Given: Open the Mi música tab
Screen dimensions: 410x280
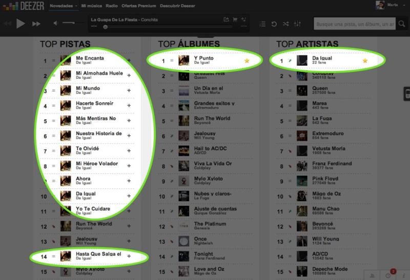Looking at the screenshot, I should tap(92, 6).
